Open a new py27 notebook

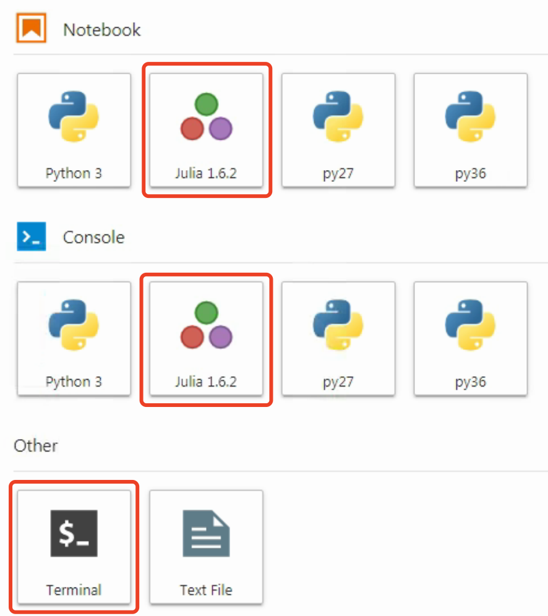click(338, 130)
